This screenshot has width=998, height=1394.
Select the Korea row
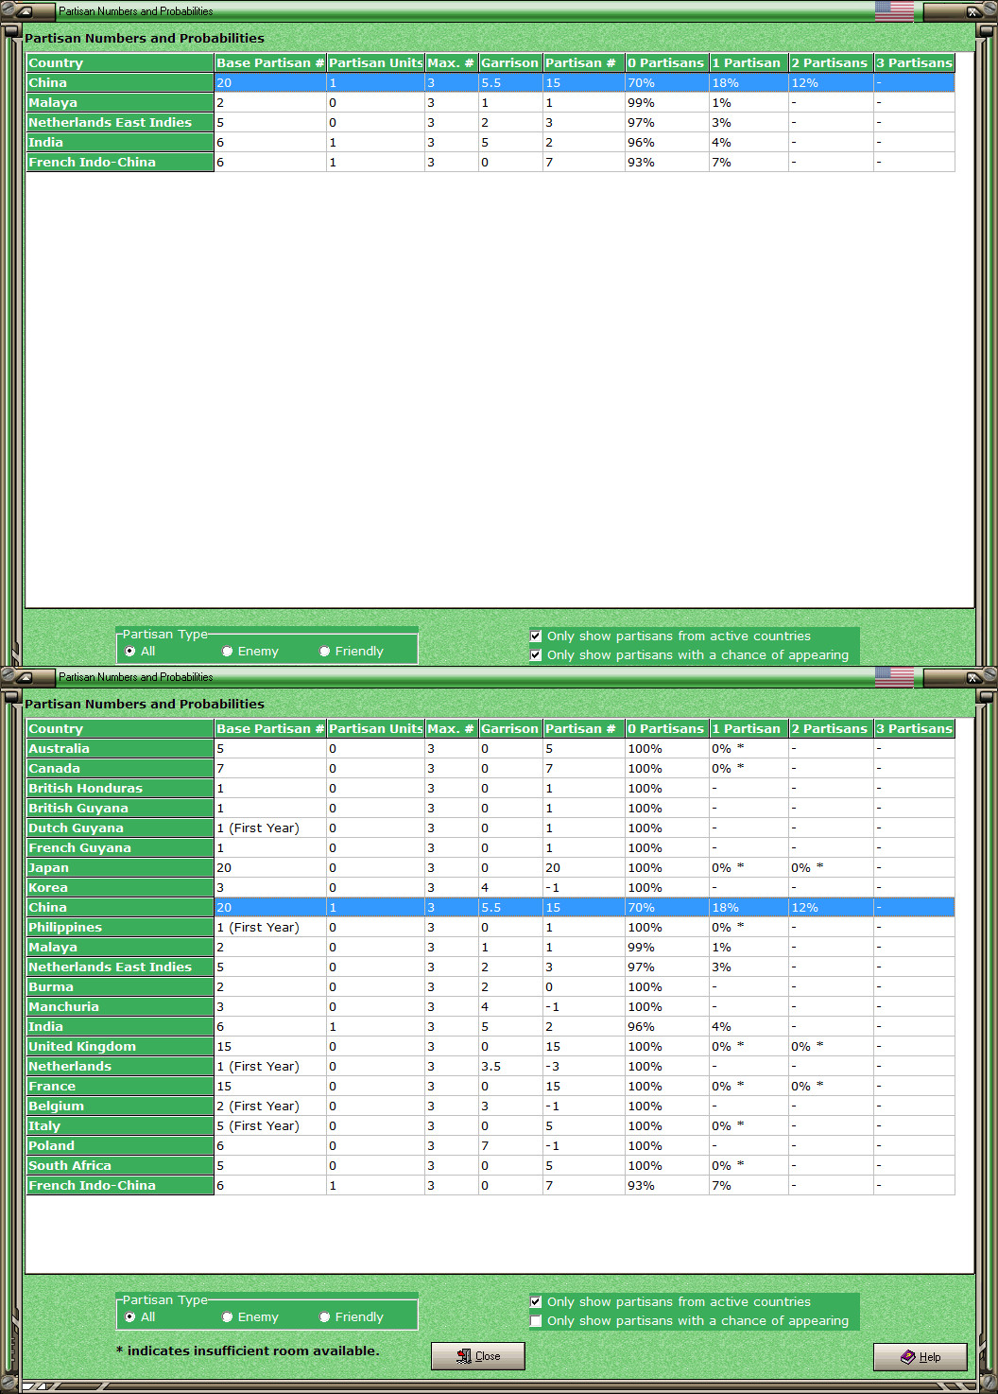490,888
